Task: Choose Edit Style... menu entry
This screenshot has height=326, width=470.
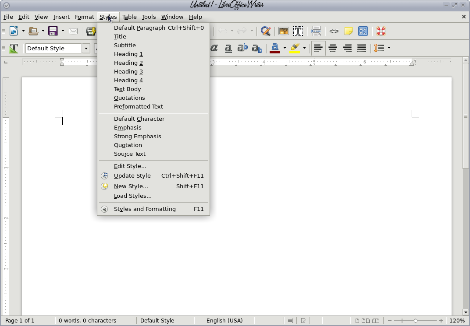Action: (153, 166)
